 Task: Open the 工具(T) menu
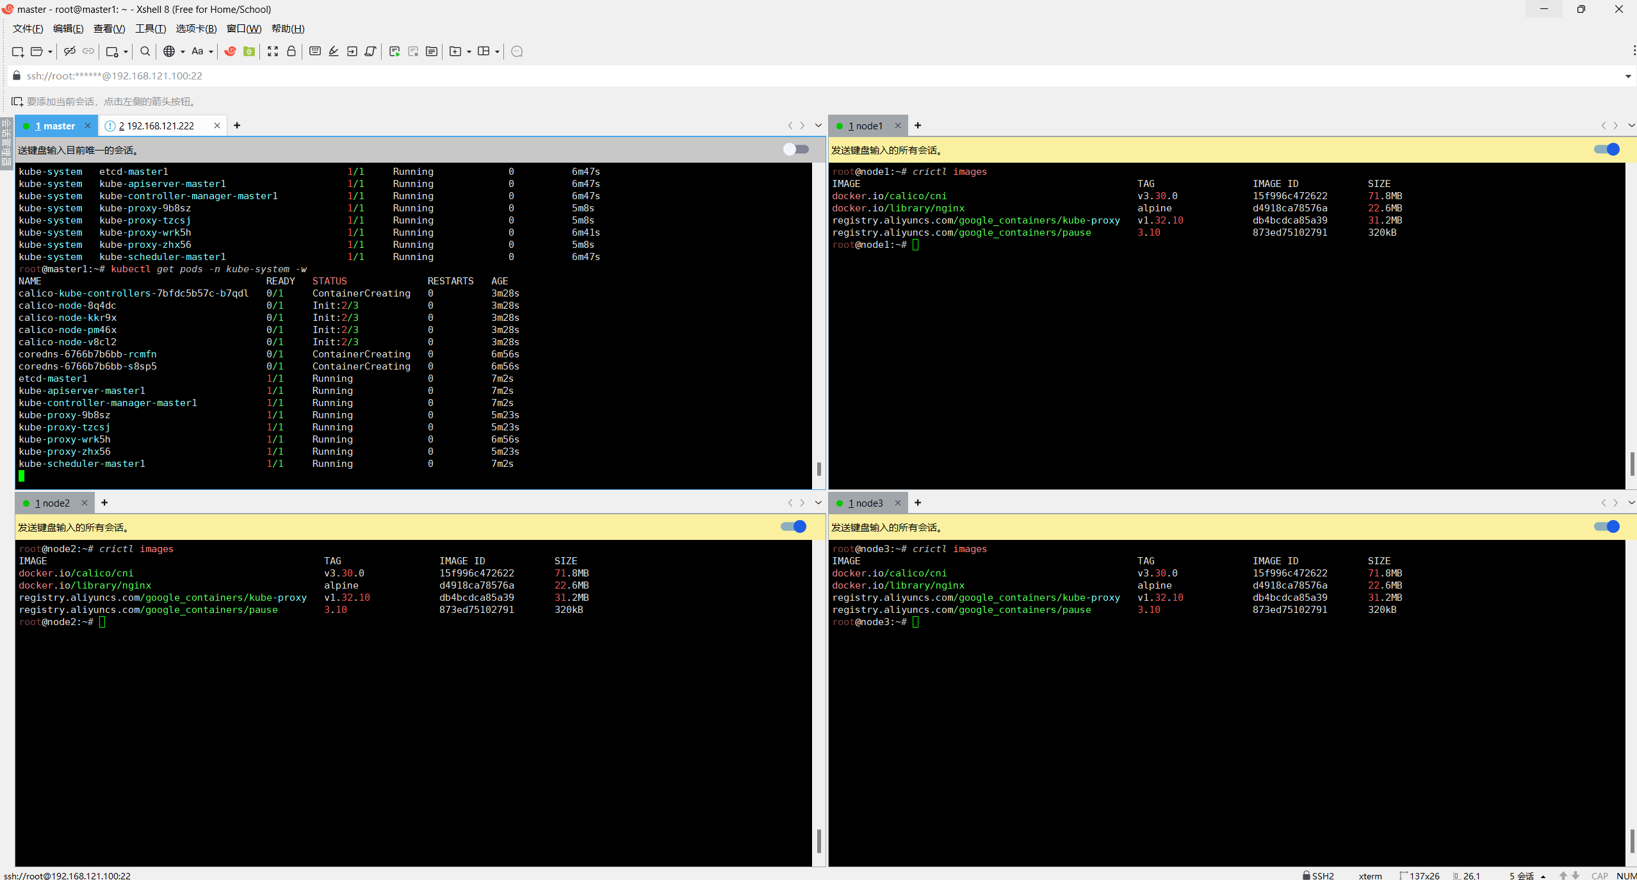pos(151,29)
